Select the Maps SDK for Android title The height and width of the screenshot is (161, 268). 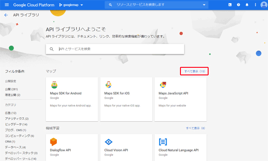[x=66, y=93]
